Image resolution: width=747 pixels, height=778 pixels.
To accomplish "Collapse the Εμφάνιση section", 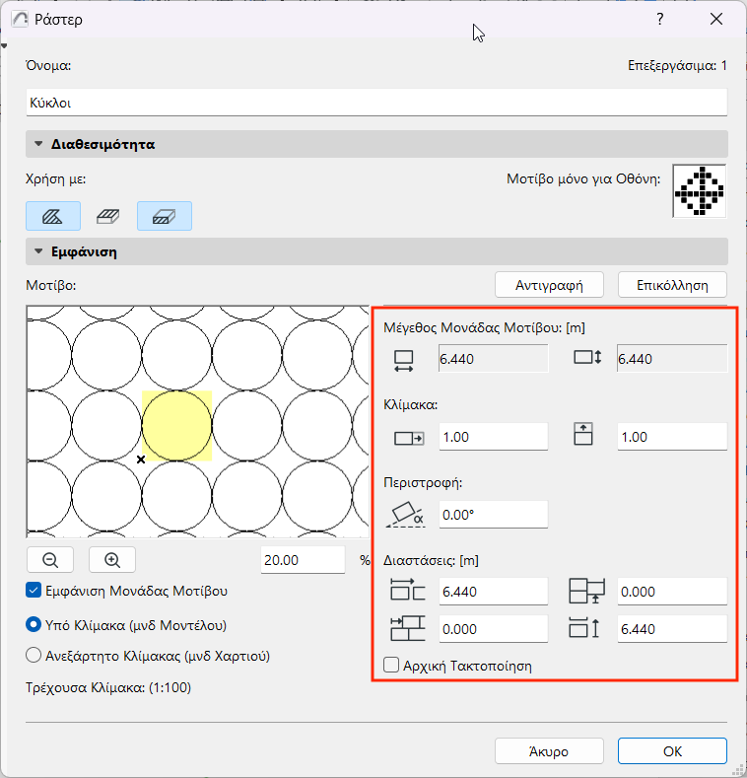I will 38,251.
